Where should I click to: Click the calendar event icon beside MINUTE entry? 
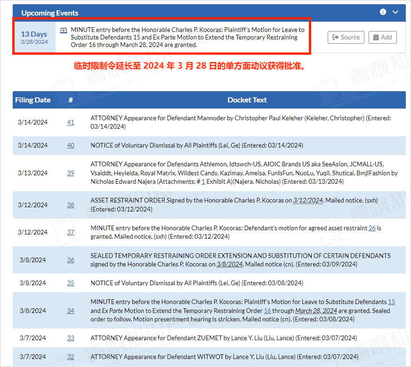click(64, 31)
